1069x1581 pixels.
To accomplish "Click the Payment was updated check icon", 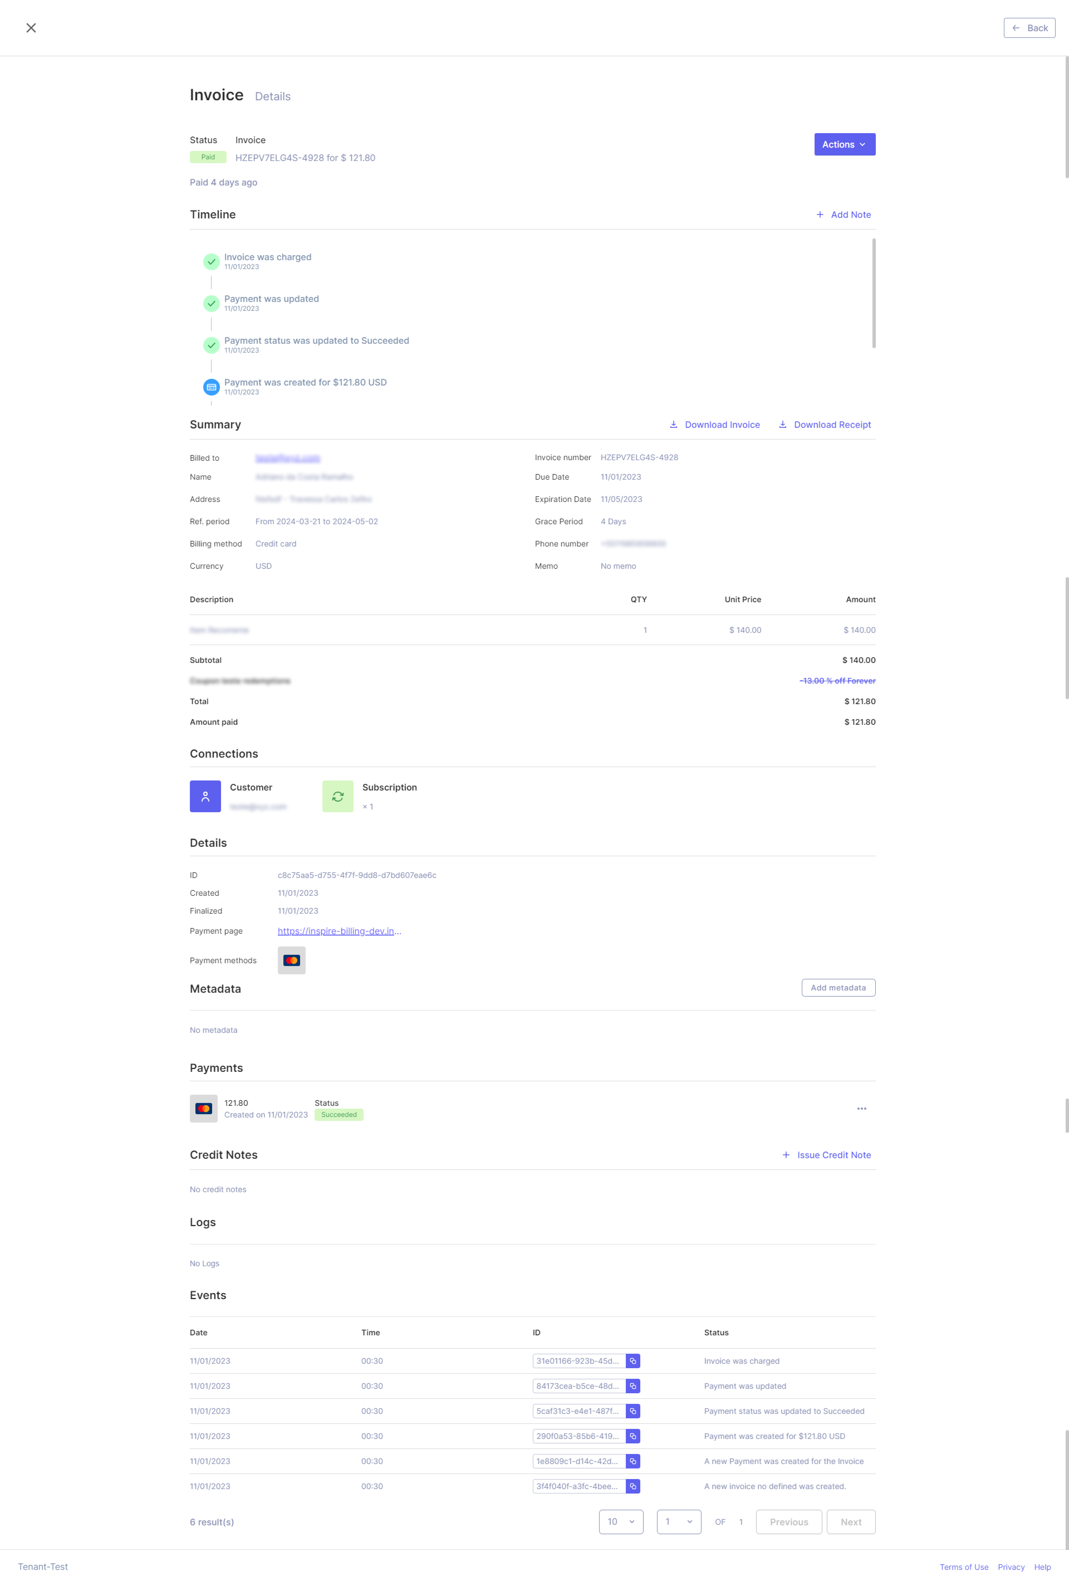I will [212, 303].
